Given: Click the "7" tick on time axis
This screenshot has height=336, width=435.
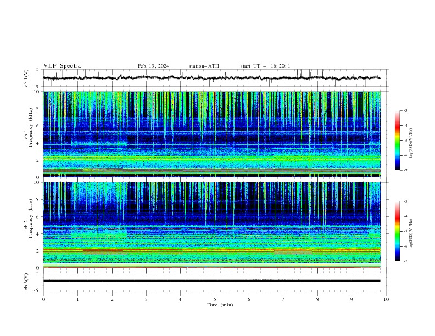Looking at the screenshot, I should [283, 299].
